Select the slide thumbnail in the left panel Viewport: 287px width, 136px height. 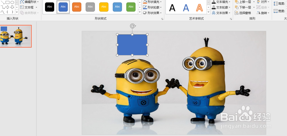point(15,36)
